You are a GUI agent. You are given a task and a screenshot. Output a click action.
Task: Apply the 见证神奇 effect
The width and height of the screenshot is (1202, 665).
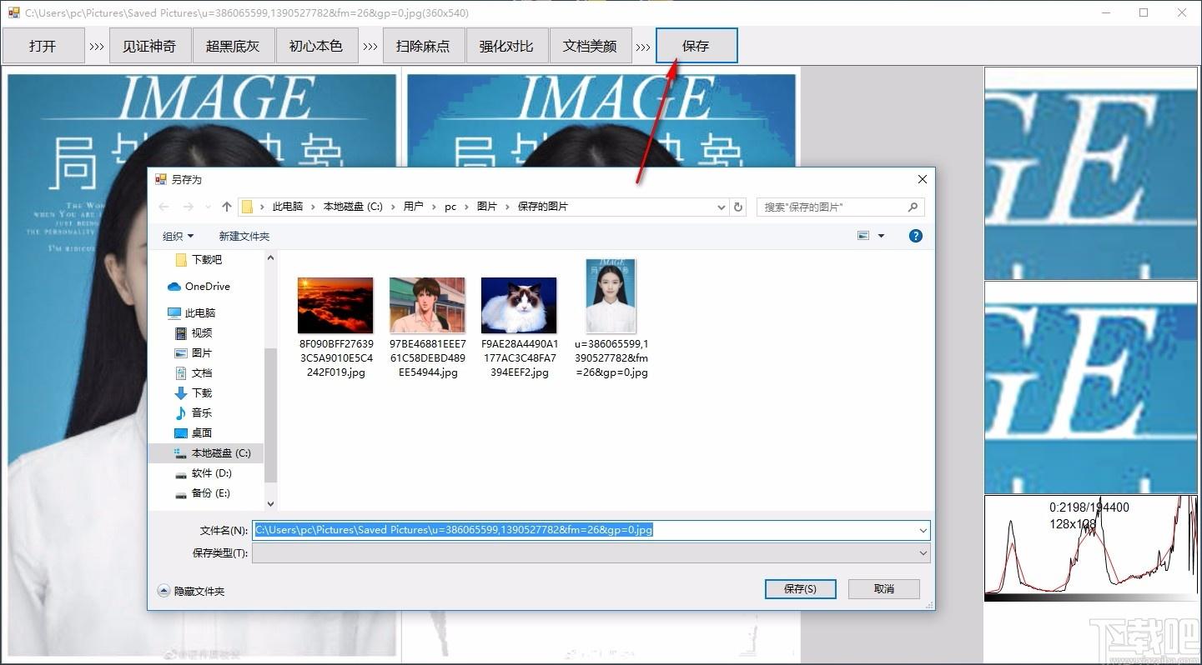[149, 46]
